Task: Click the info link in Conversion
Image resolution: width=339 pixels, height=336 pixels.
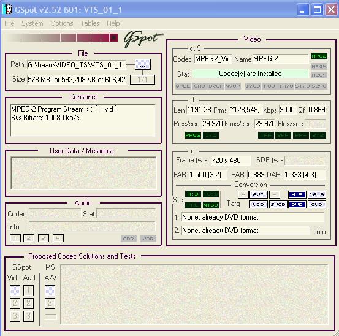Action: coord(321,232)
